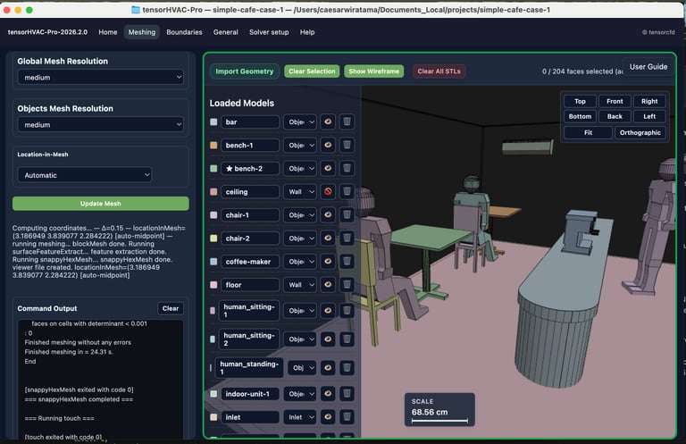This screenshot has width=686, height=444.
Task: Toggle visibility of inlet model
Action: (x=328, y=417)
